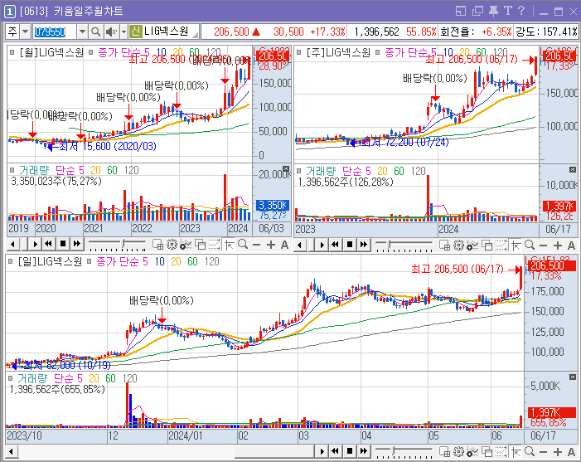
Task: Click the daily chart horizontal scrollbar thumb
Action: (274, 451)
